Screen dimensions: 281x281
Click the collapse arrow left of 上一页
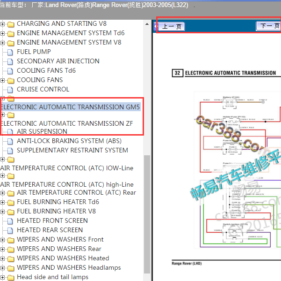156,27
